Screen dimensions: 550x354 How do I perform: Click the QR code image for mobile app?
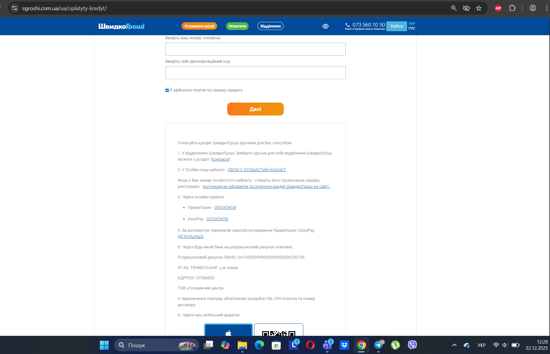pos(279,330)
